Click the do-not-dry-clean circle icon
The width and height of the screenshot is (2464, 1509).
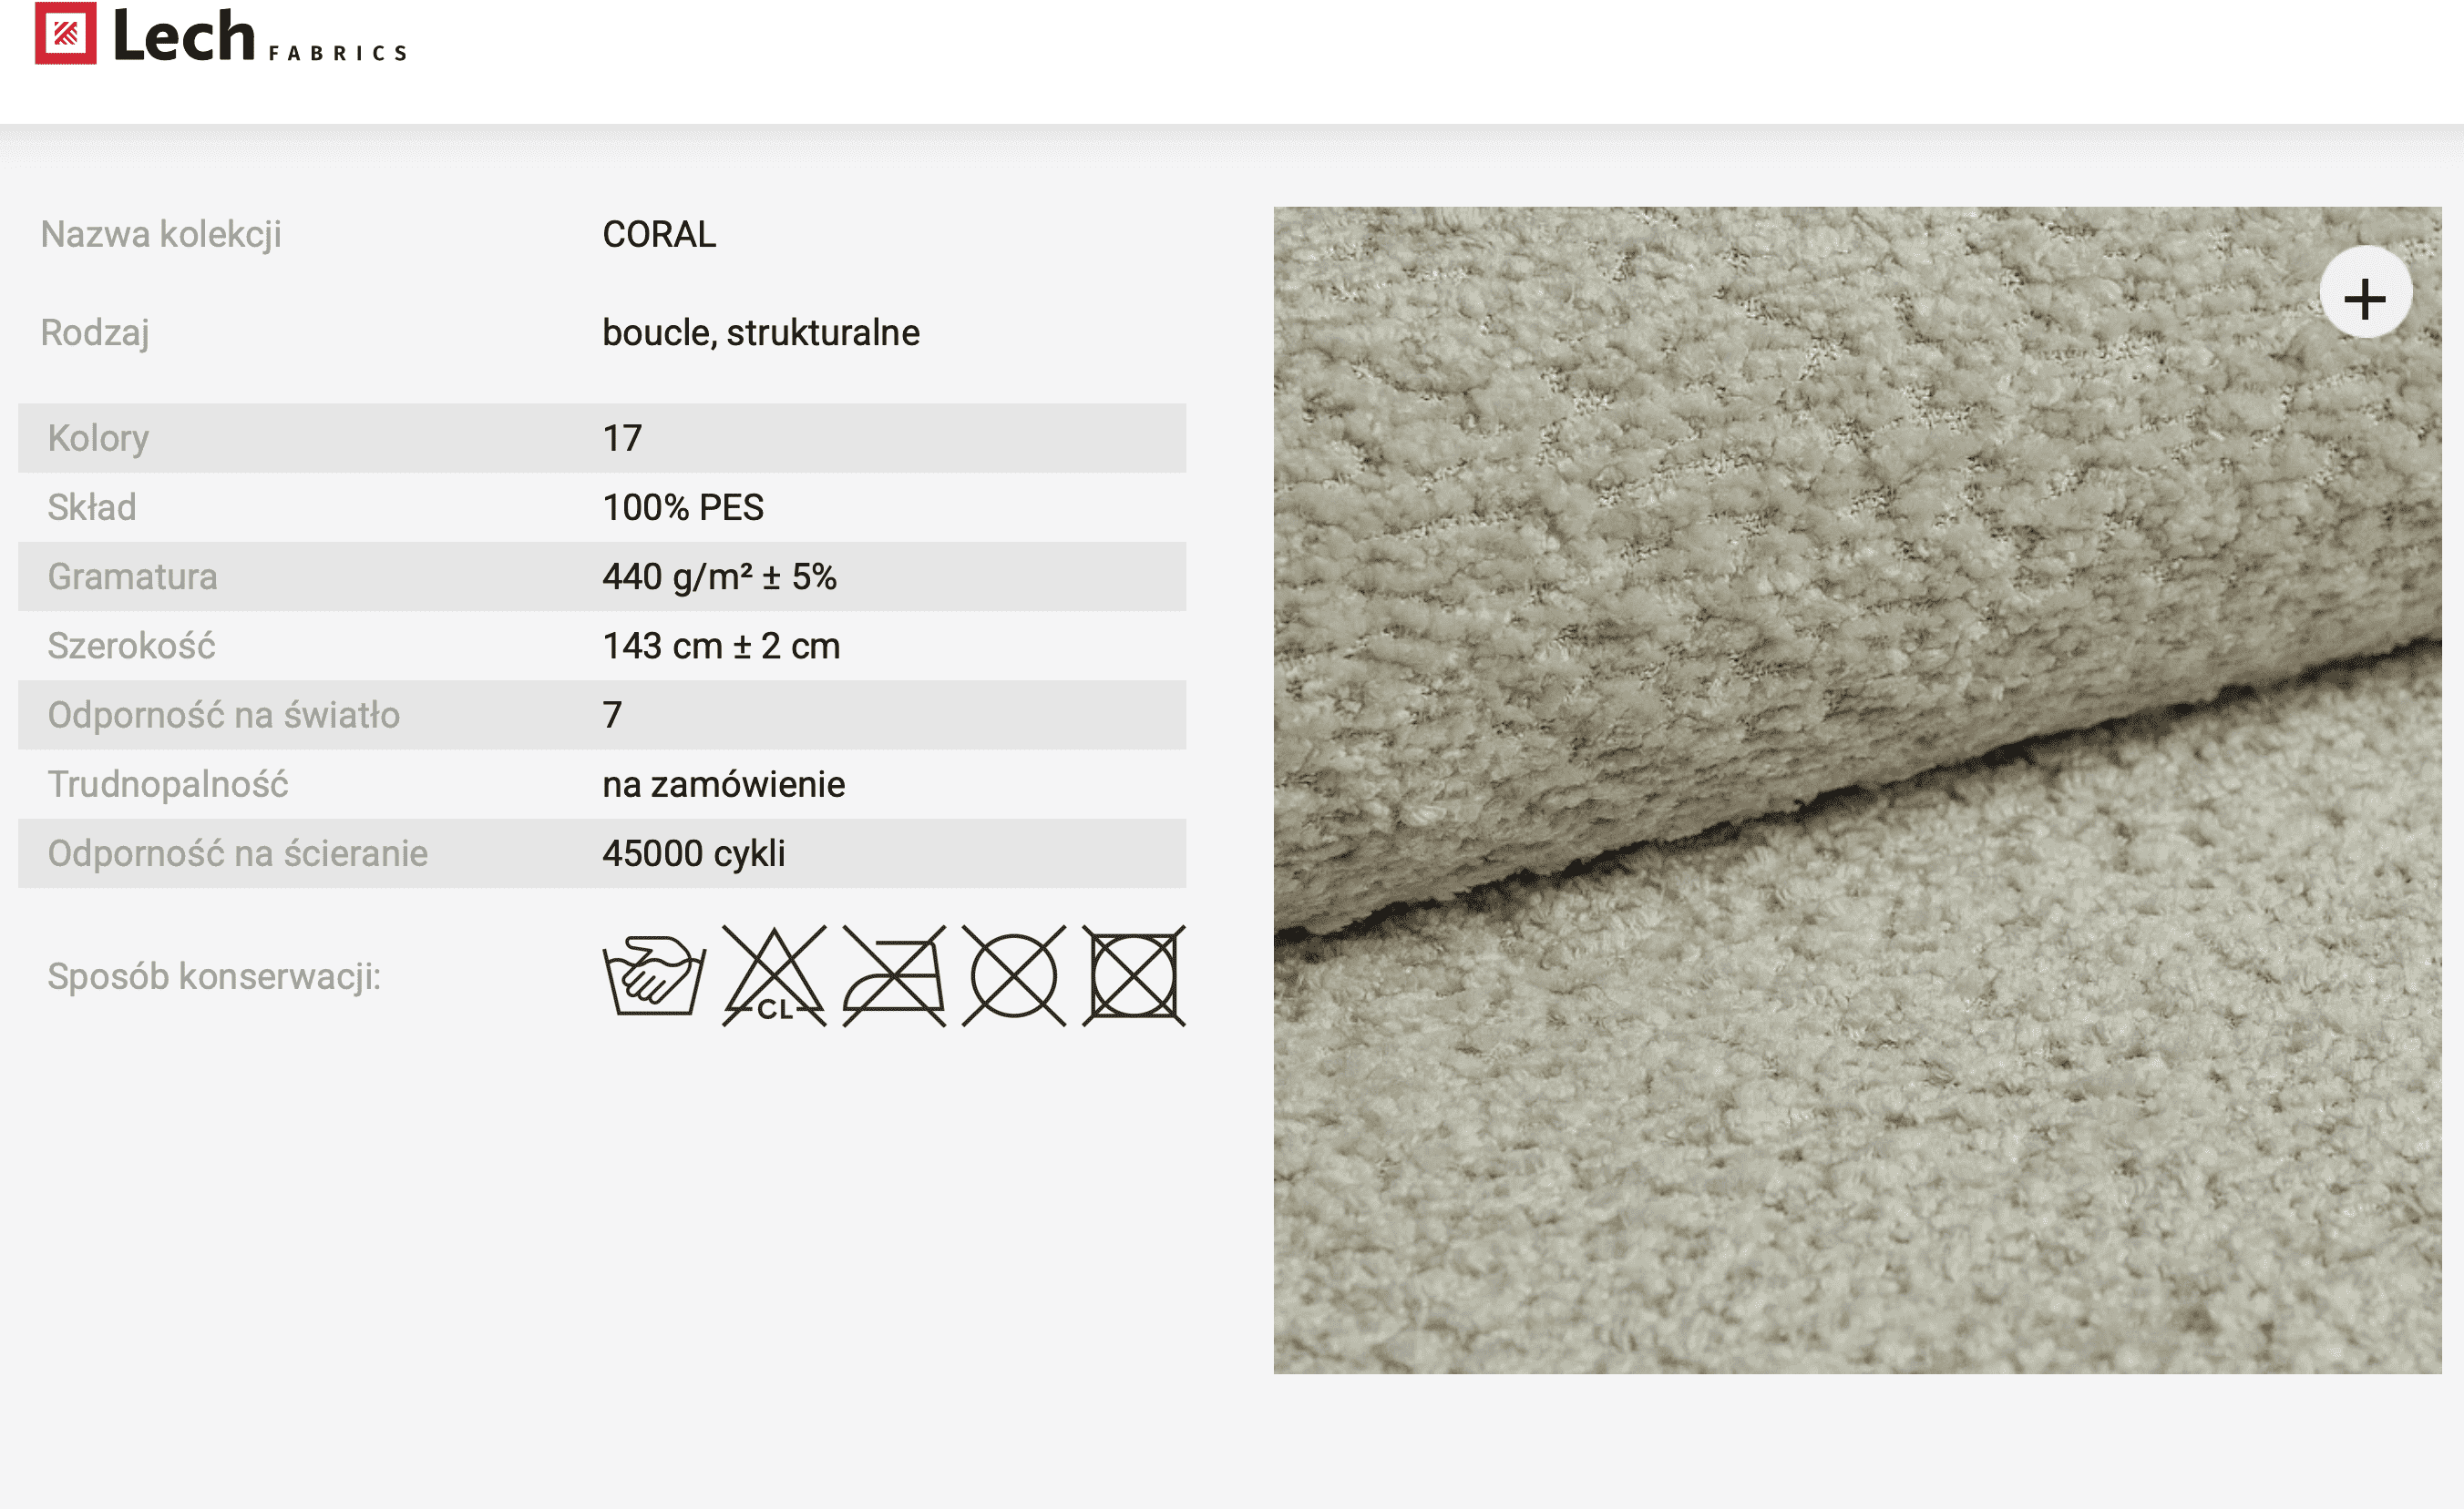[1014, 976]
